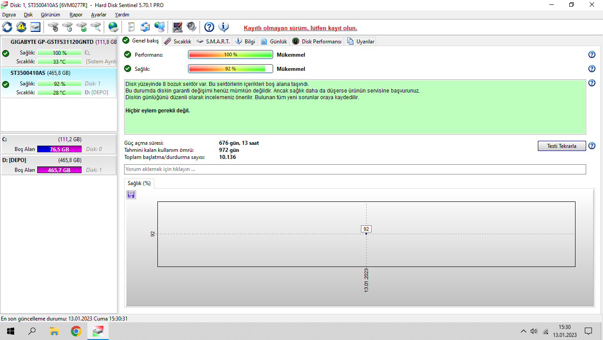Click the 28 °C temperature bar
603x340 pixels.
pyautogui.click(x=59, y=93)
